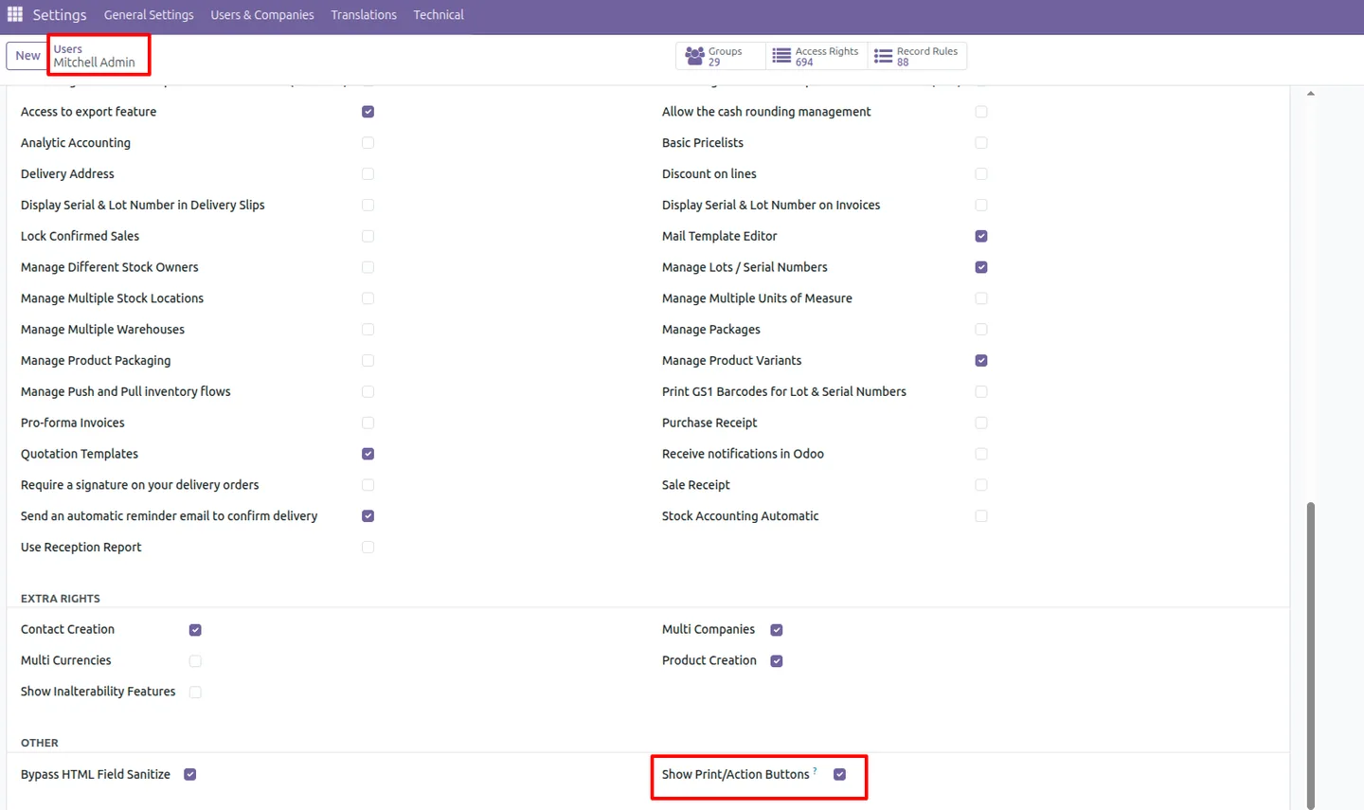Enable Require a signature on delivery orders
Viewport: 1364px width, 810px height.
tap(368, 485)
